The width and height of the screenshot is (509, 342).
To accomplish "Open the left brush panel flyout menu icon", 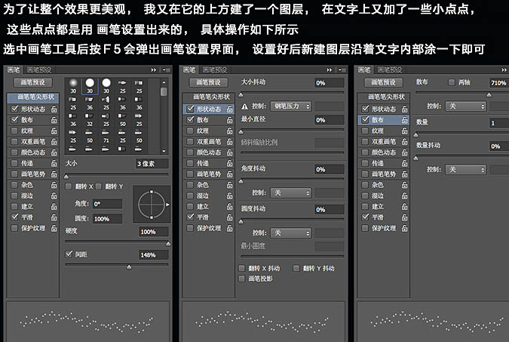I will pyautogui.click(x=166, y=69).
